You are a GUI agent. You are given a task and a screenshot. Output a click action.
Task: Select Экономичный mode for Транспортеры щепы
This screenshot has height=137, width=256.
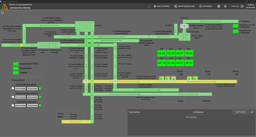point(20,89)
